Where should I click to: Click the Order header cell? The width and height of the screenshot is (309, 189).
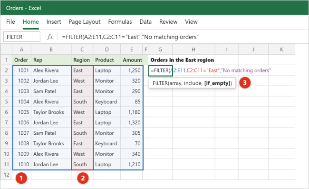pyautogui.click(x=21, y=60)
